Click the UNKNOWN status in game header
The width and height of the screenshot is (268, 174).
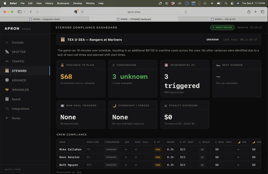tap(212, 40)
